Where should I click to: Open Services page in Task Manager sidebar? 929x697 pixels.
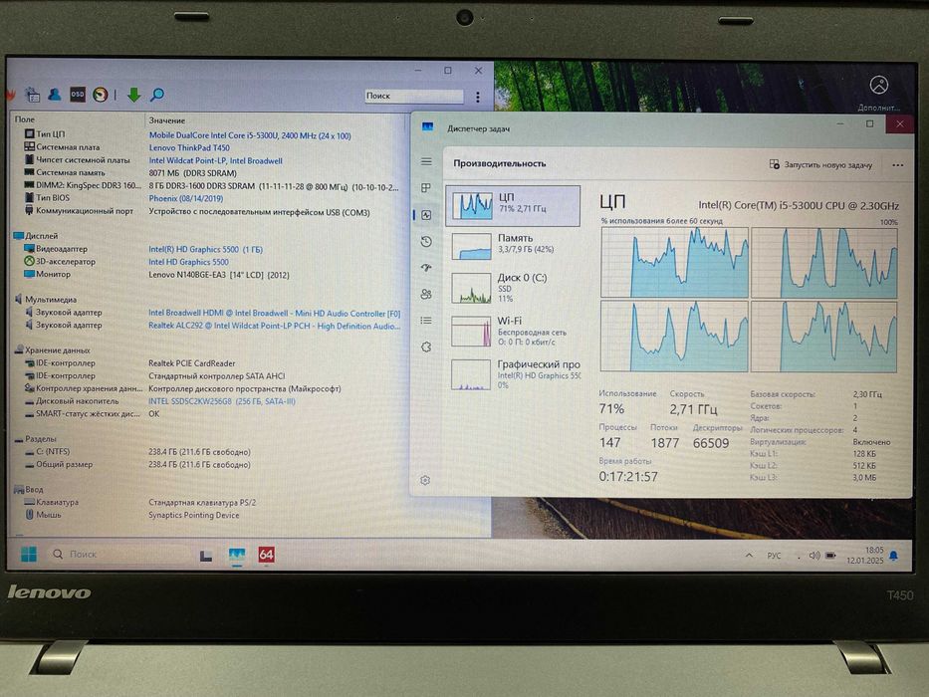[426, 348]
